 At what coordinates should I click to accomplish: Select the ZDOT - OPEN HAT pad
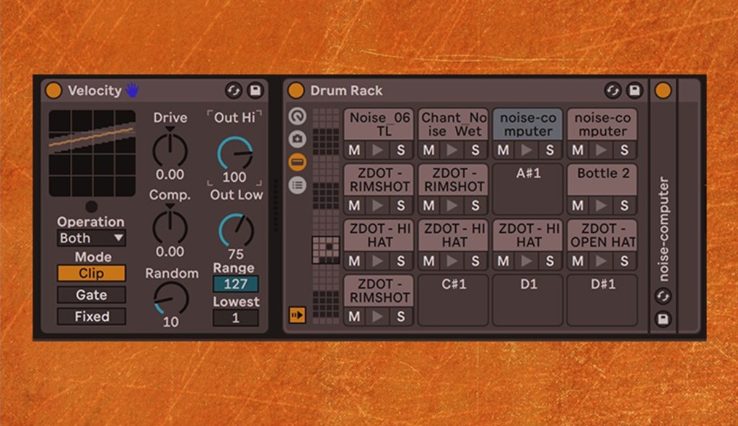coord(602,235)
